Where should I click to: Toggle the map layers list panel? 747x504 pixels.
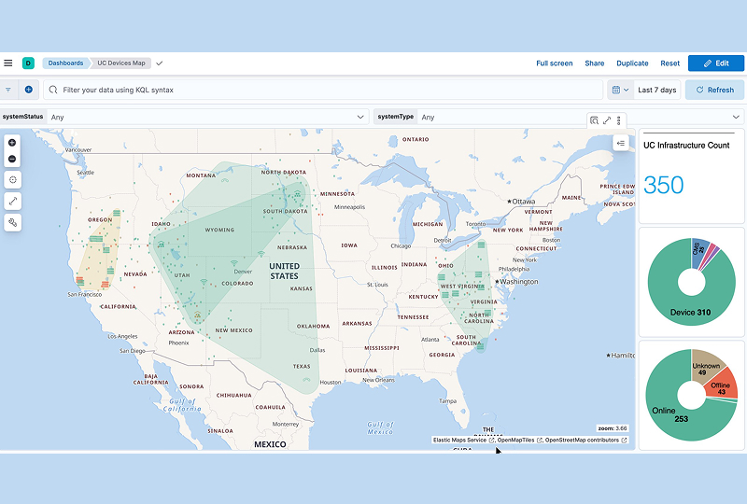point(620,142)
